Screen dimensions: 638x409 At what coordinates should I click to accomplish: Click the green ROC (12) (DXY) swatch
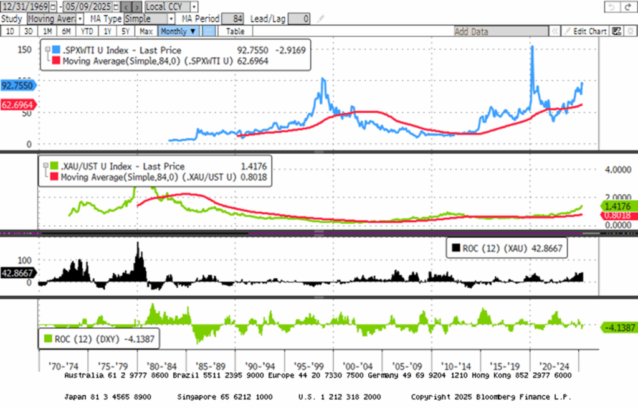48,339
